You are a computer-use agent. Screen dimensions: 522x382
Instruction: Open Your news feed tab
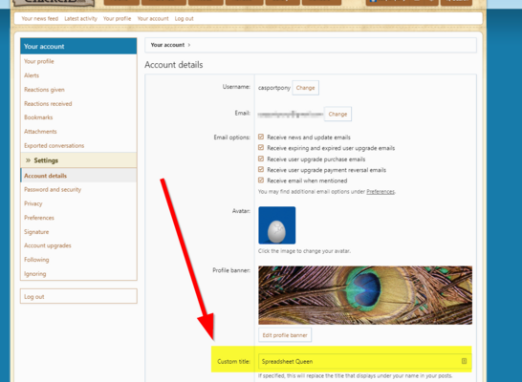(x=40, y=18)
